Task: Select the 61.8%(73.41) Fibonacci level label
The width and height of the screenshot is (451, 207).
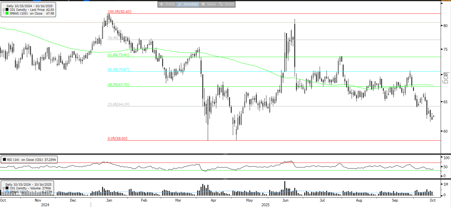Action: point(118,55)
